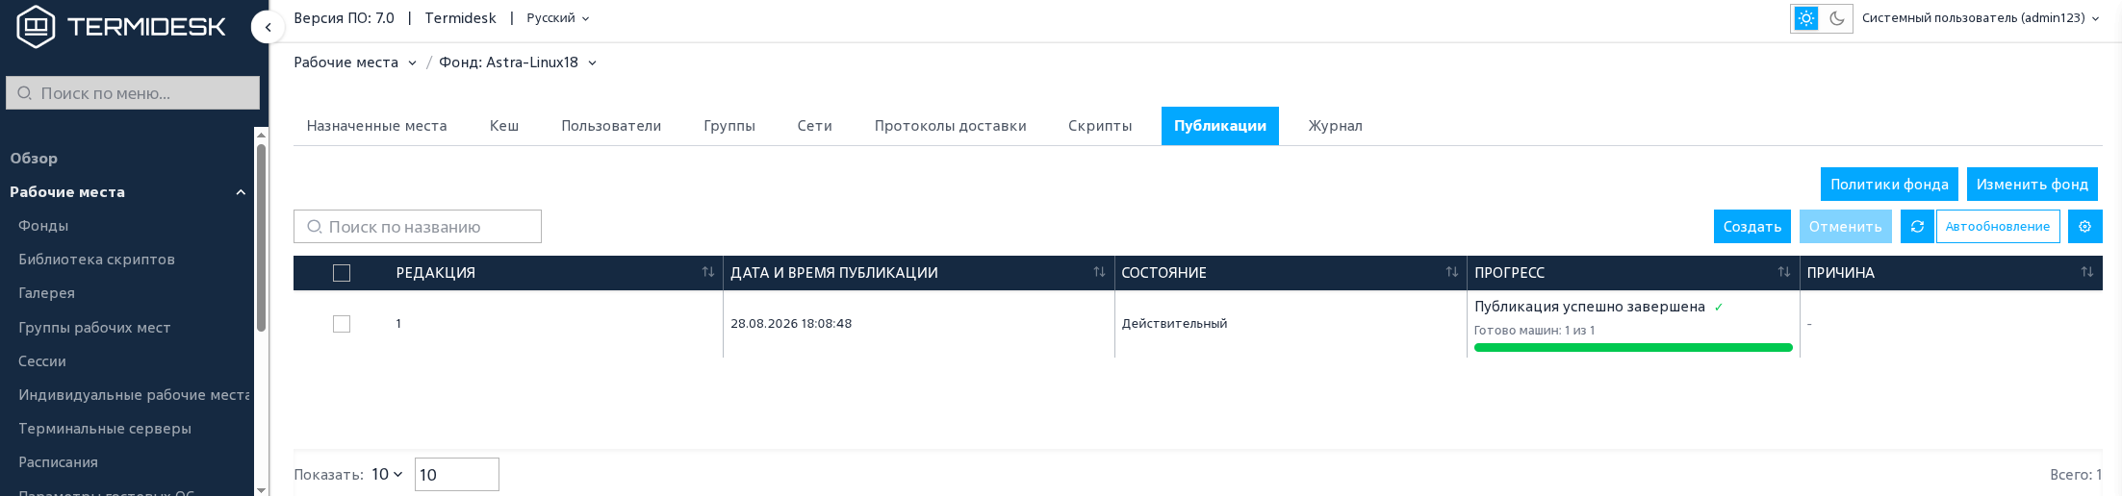Click the Политики фонда button

tap(1889, 185)
